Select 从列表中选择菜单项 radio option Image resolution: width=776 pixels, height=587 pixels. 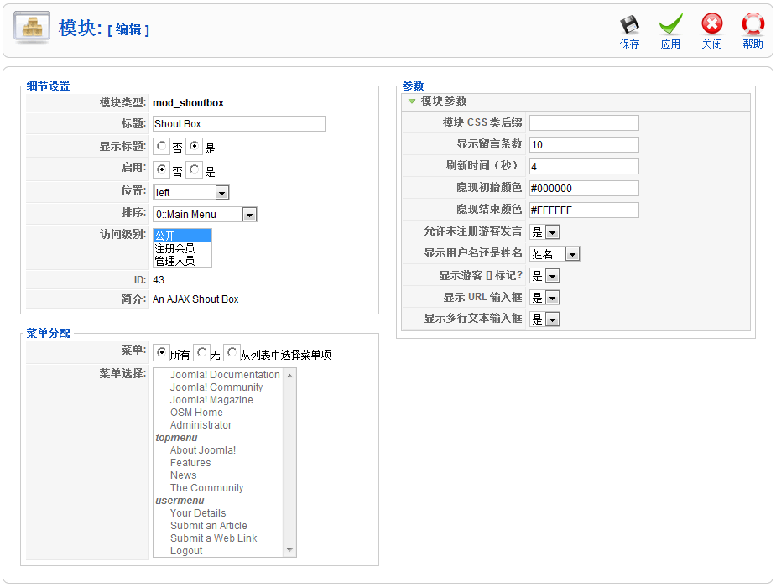click(x=232, y=353)
